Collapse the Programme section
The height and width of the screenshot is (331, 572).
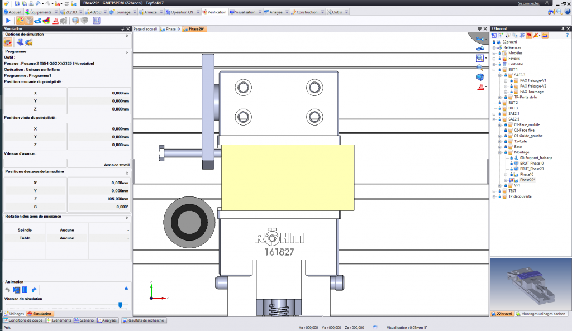[126, 51]
